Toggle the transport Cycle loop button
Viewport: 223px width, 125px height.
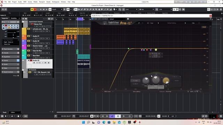pos(112,116)
